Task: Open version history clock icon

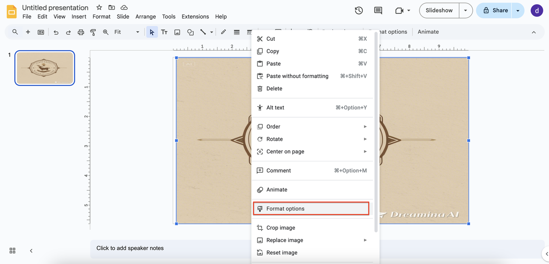Action: click(359, 10)
